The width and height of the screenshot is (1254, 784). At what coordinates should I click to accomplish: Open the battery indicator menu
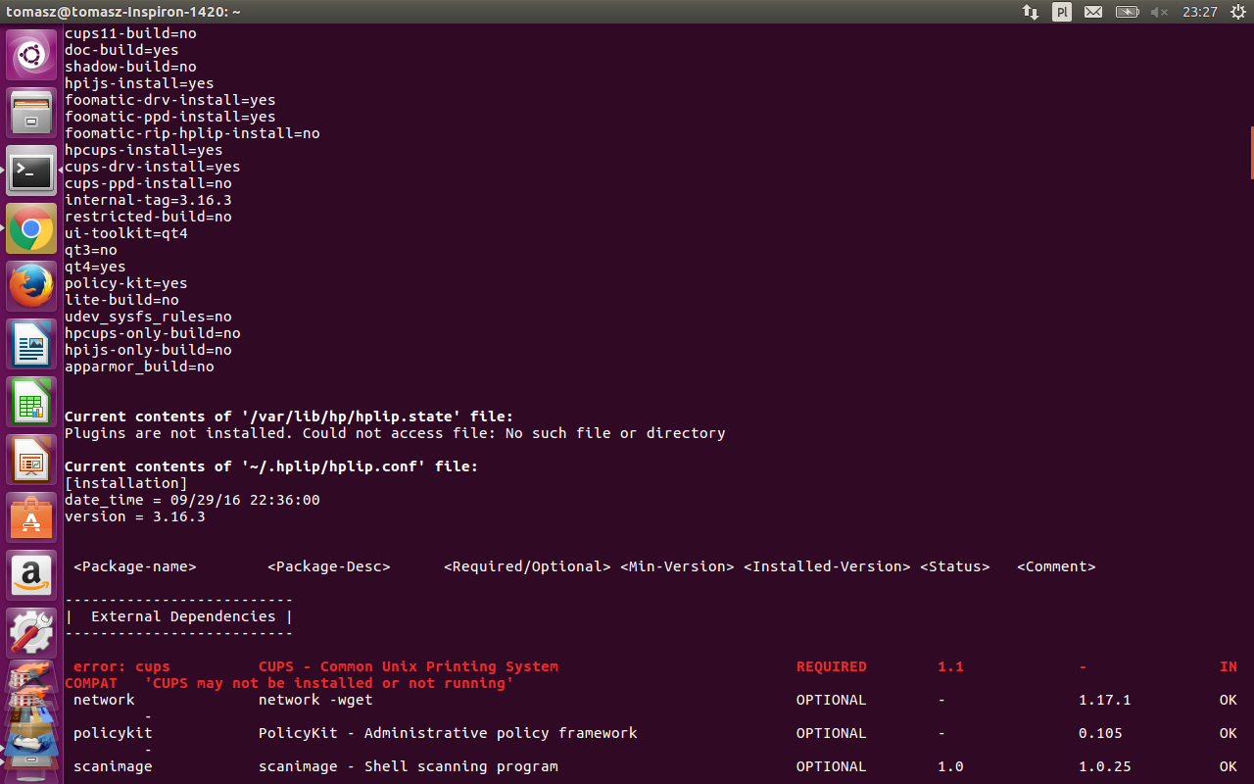click(1128, 12)
